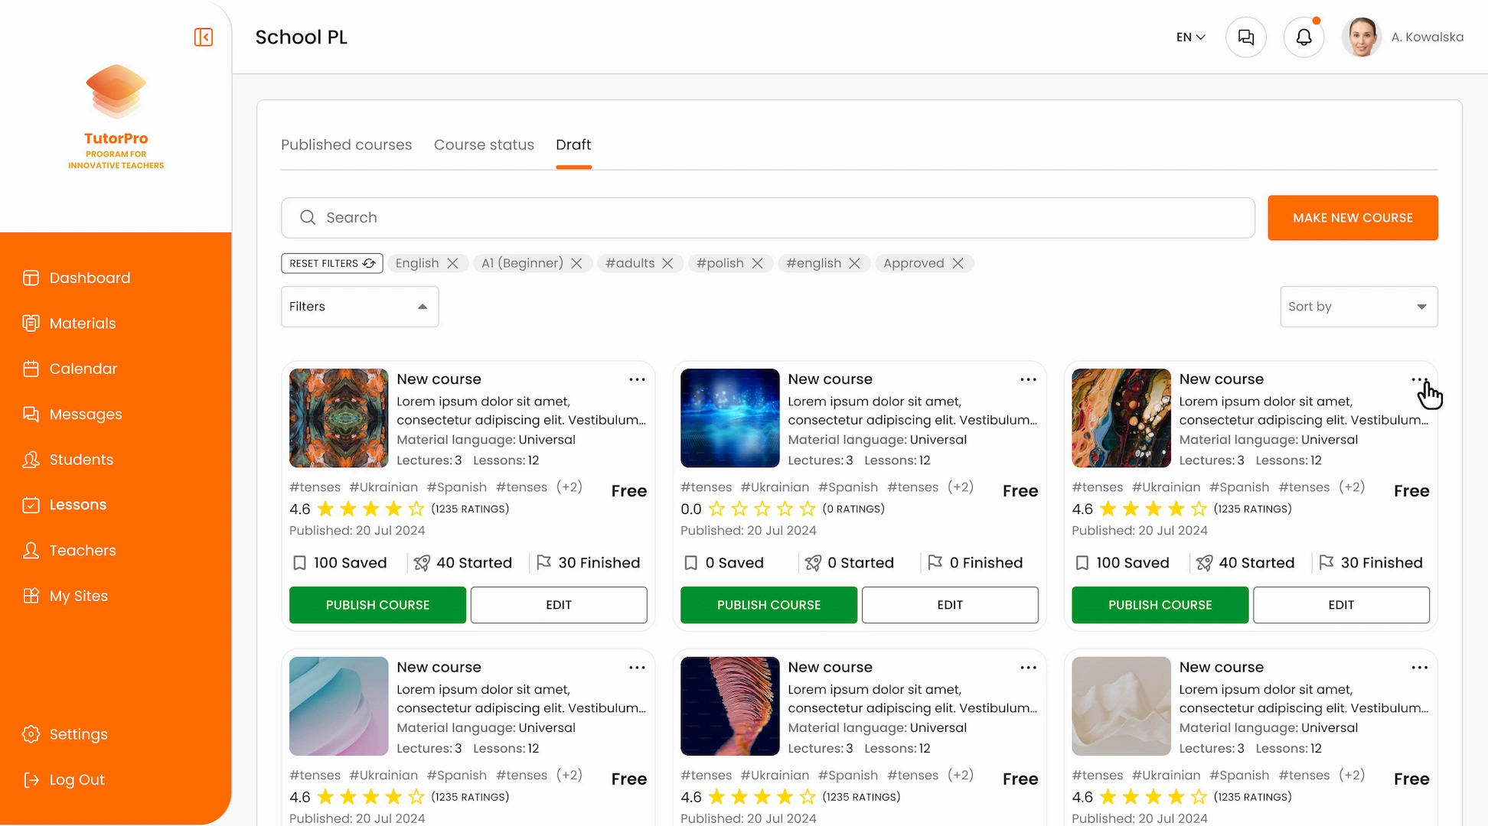The height and width of the screenshot is (826, 1488).
Task: Open Materials in the sidebar
Action: (70, 324)
